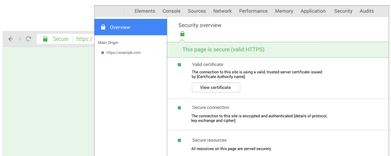Click the View certificate button
391x156 pixels.
coord(216,88)
